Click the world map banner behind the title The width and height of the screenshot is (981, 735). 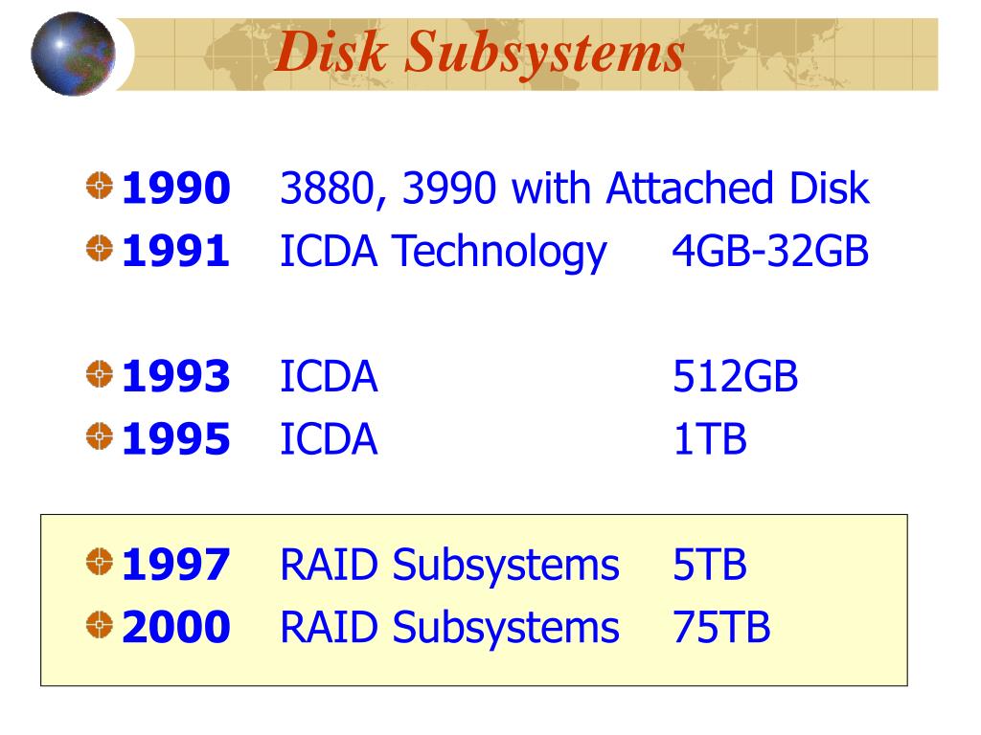pos(527,55)
